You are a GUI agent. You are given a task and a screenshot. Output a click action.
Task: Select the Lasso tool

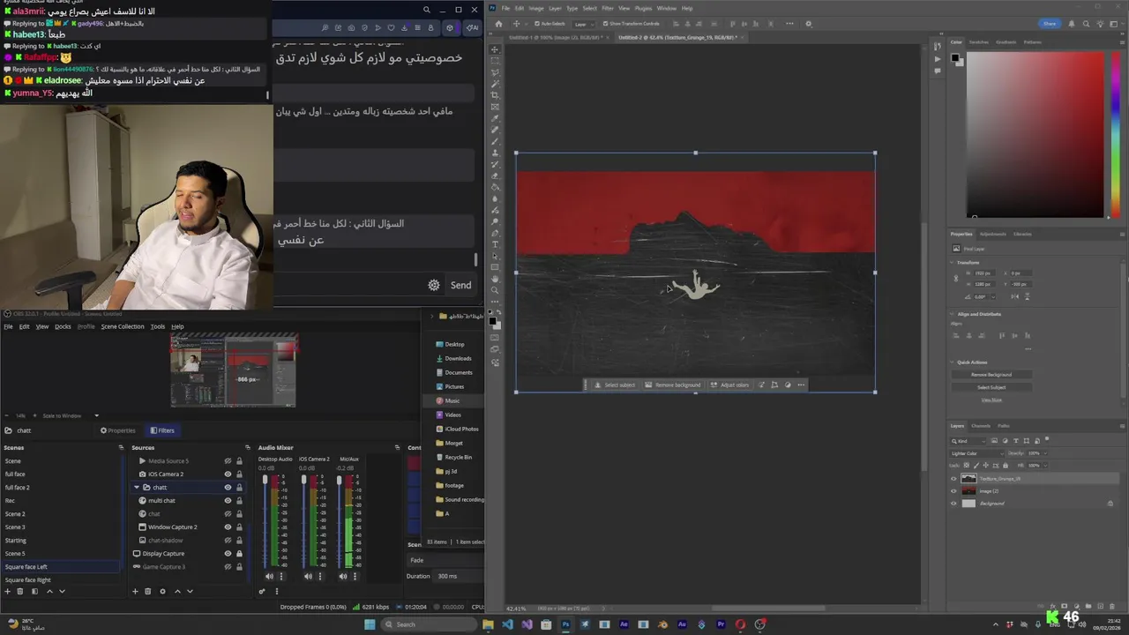495,72
